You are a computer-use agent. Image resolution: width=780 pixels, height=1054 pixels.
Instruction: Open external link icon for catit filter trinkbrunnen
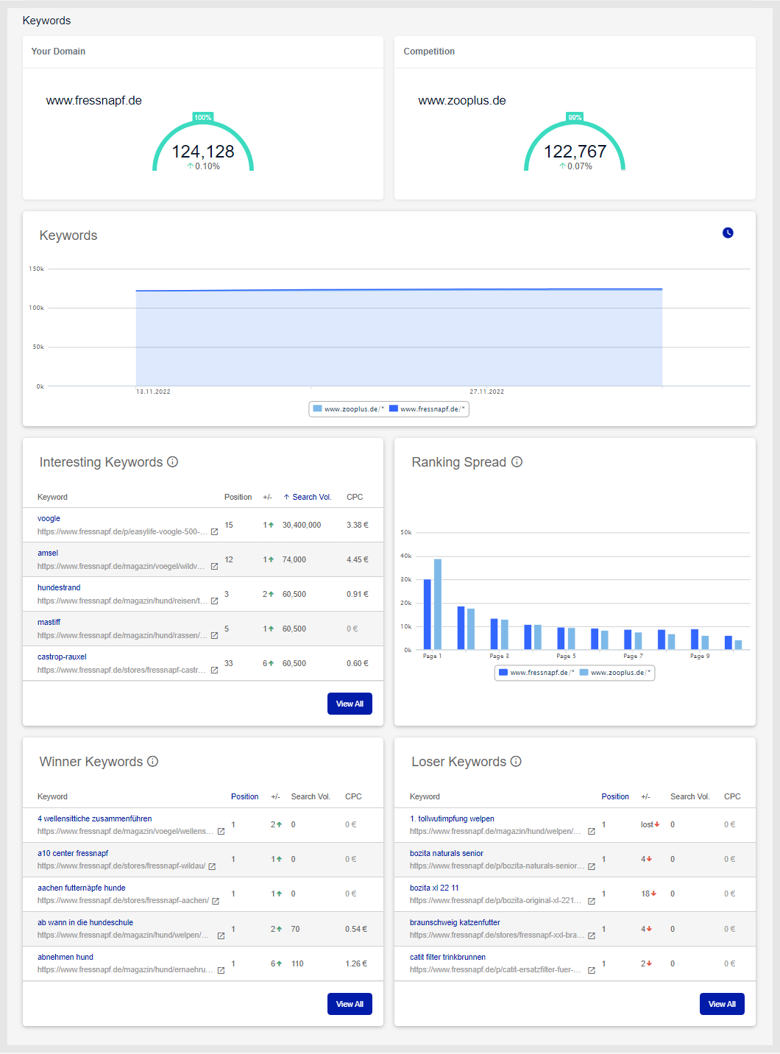(592, 970)
